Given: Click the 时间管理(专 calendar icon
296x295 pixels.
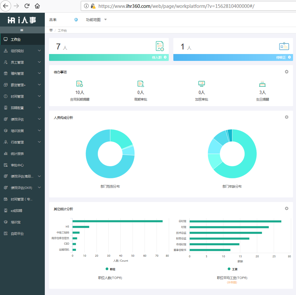Looking at the screenshot, I should click(x=6, y=199).
